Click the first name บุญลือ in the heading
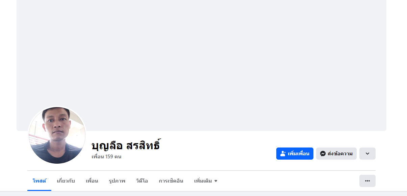Image resolution: width=407 pixels, height=196 pixels. click(x=107, y=146)
